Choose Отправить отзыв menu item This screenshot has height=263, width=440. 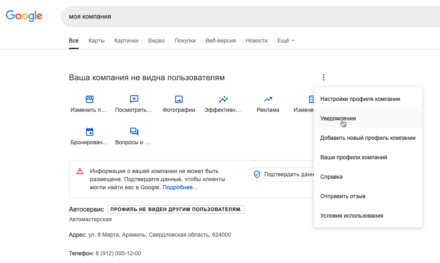point(368,196)
